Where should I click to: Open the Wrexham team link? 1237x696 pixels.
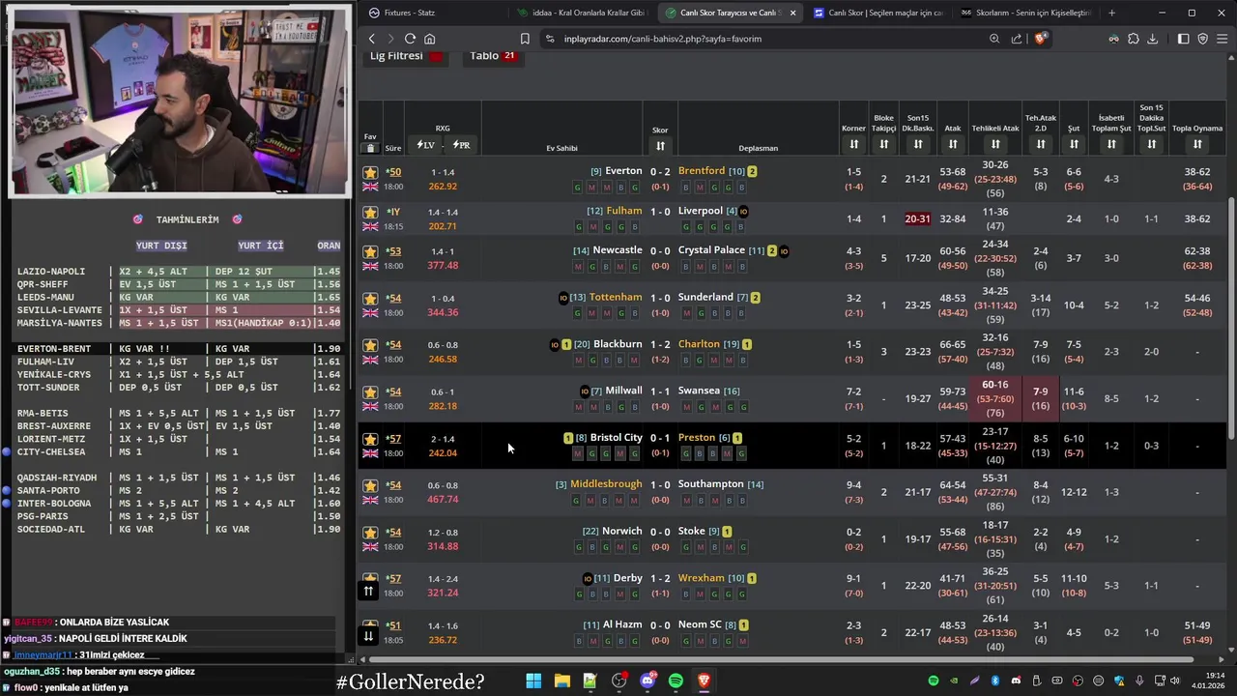click(701, 578)
